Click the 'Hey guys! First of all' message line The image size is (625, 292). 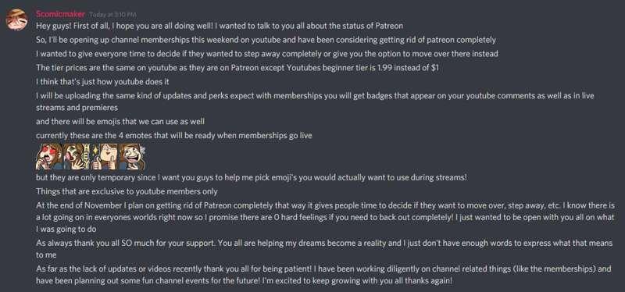pyautogui.click(x=220, y=26)
